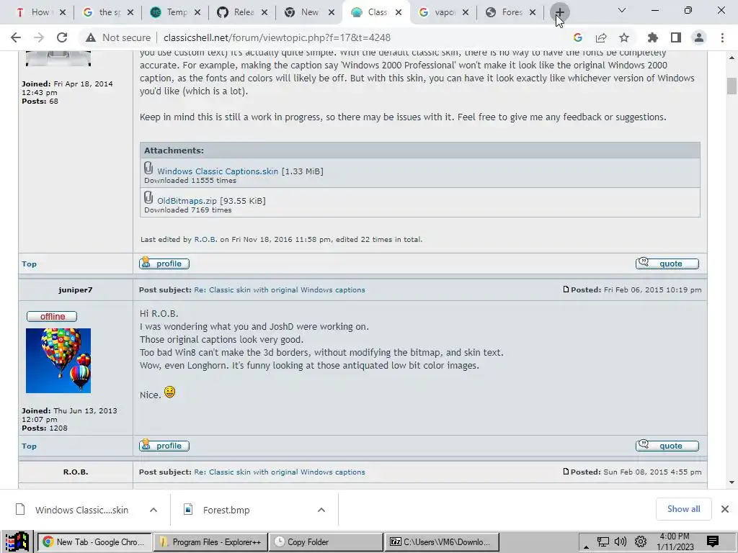Viewport: 738px width, 553px height.
Task: Open the Not secure site info warning
Action: tap(118, 37)
